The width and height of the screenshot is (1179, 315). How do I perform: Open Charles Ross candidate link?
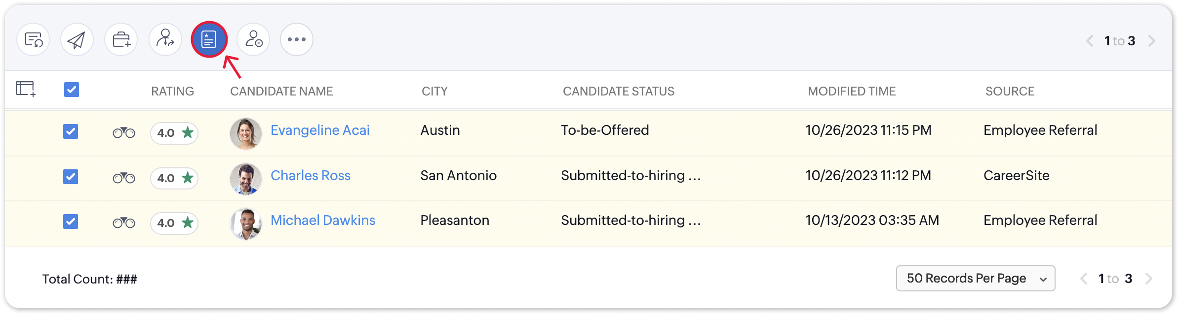[310, 175]
